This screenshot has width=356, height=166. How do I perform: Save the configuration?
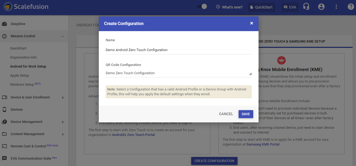coord(246,114)
